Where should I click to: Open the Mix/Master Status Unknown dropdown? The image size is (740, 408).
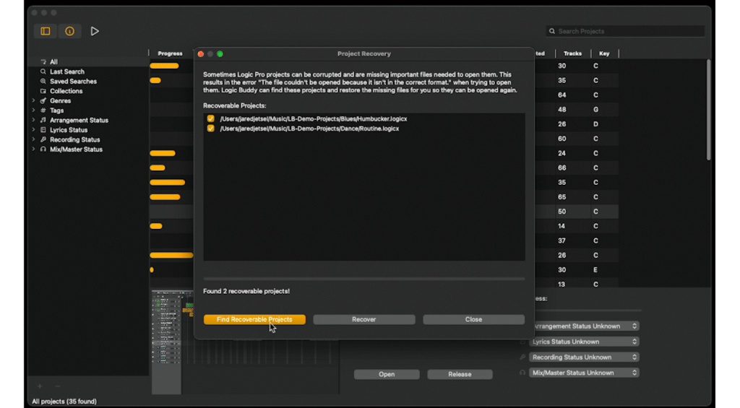tap(585, 373)
